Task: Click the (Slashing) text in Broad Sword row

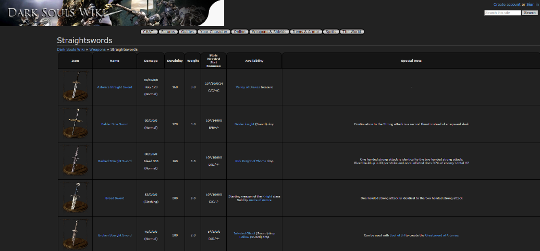Action: click(x=151, y=202)
